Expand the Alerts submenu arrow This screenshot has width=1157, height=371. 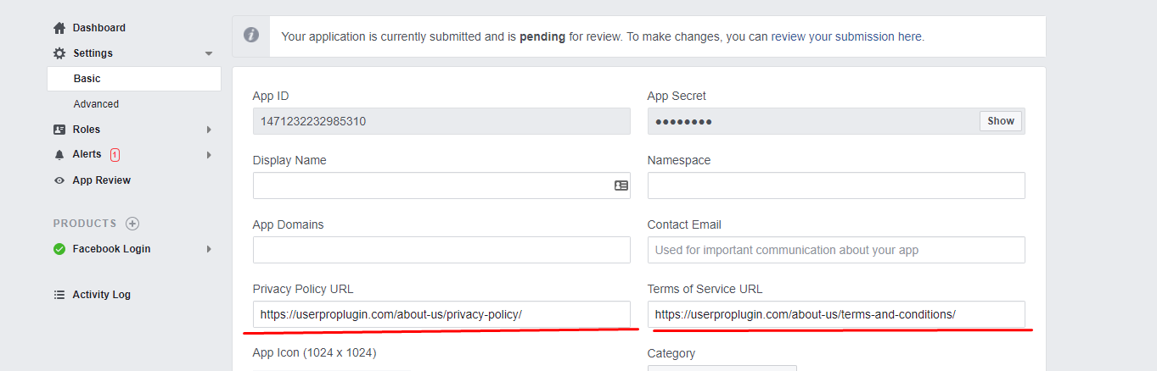pyautogui.click(x=209, y=155)
